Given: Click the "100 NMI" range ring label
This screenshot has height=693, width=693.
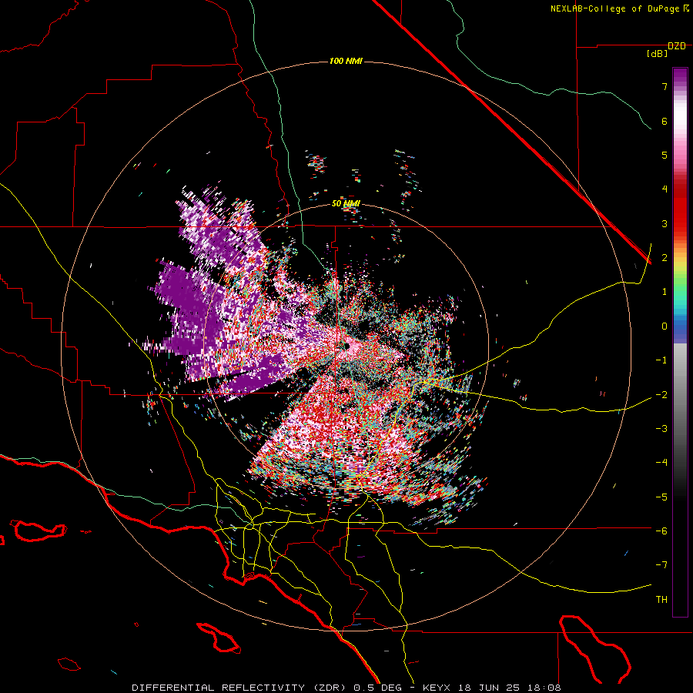Looking at the screenshot, I should pos(346,61).
